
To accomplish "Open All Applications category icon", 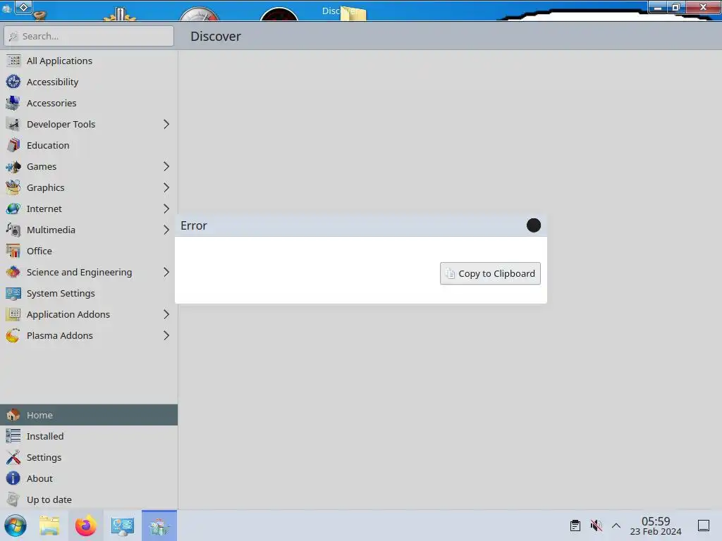I will (x=13, y=61).
